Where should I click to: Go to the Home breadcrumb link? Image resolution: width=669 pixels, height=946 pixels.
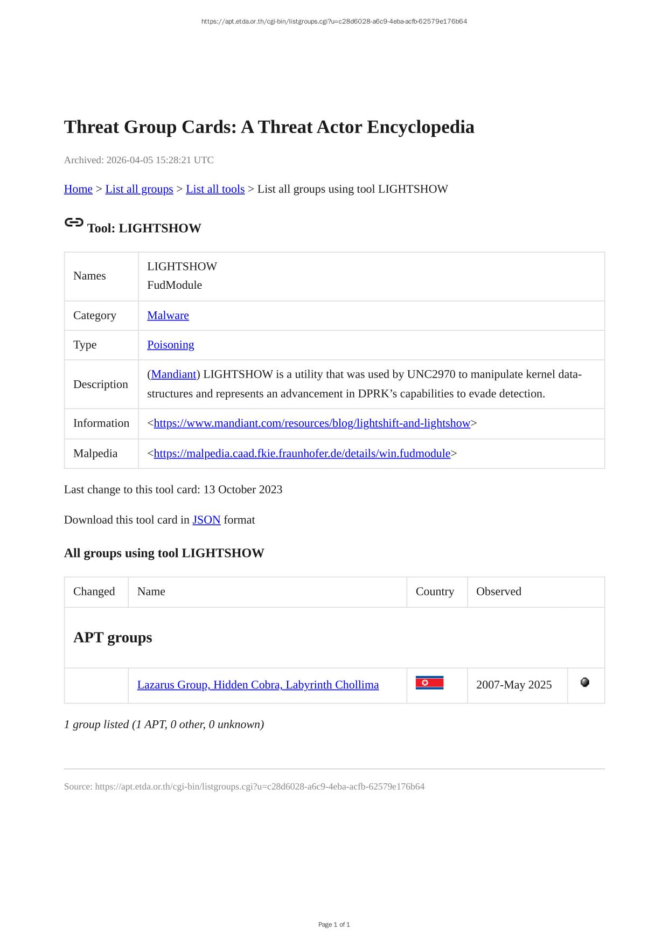pyautogui.click(x=78, y=189)
